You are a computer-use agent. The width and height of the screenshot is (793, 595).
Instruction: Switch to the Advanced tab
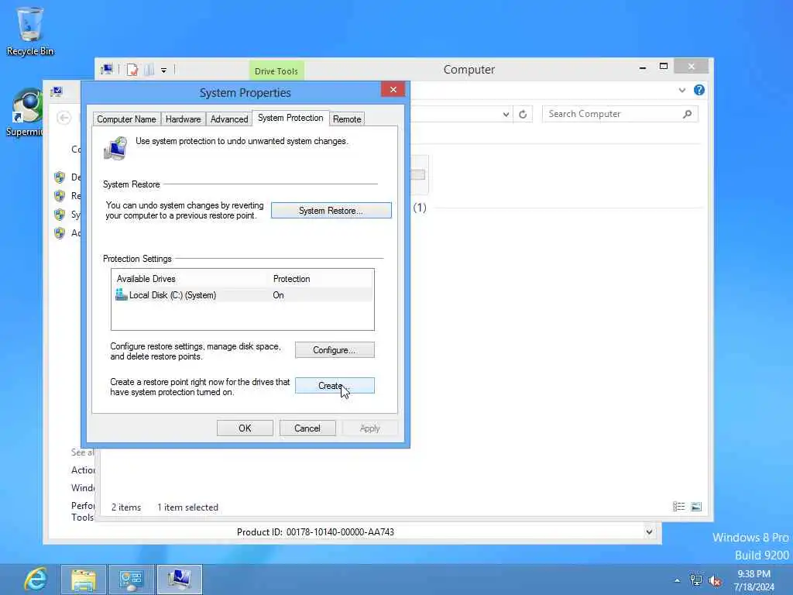pyautogui.click(x=229, y=119)
